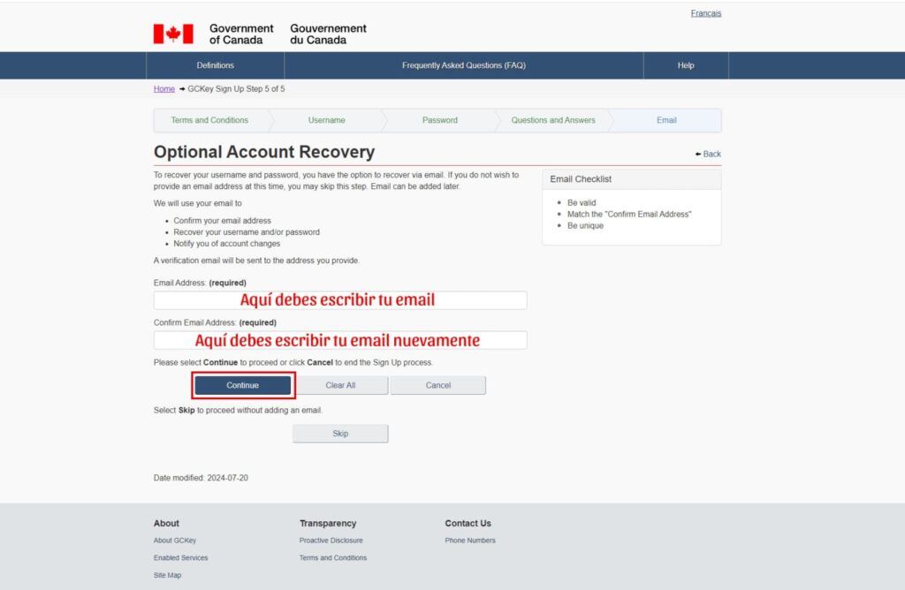Select the Terms and Conditions step
This screenshot has width=905, height=590.
(x=209, y=120)
